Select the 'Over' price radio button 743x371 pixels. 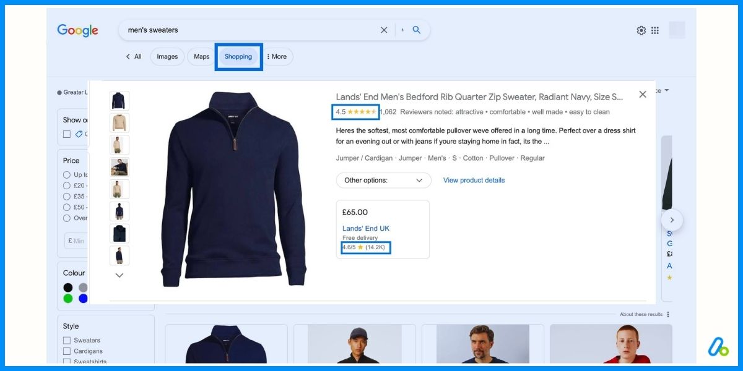(67, 218)
